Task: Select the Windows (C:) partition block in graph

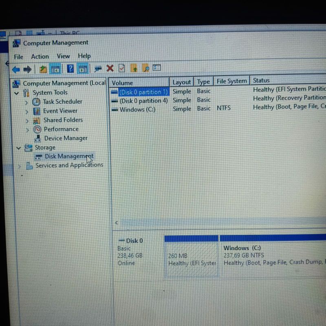Action: pyautogui.click(x=273, y=256)
